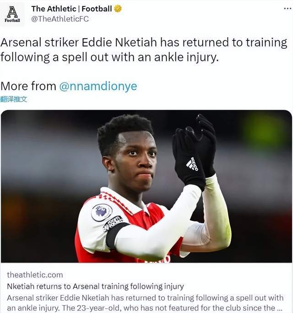Click the 翻译推文 translate tweet link
The image size is (293, 313).
tap(14, 99)
